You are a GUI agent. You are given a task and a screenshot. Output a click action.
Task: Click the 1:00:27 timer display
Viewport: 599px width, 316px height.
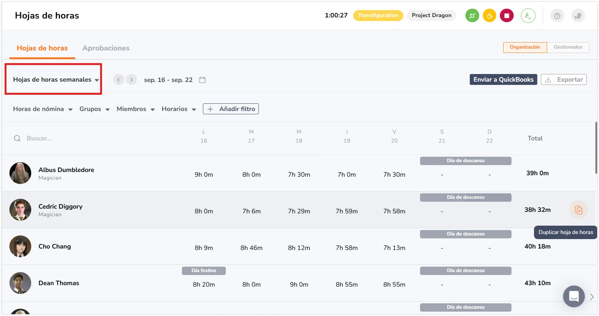click(336, 15)
